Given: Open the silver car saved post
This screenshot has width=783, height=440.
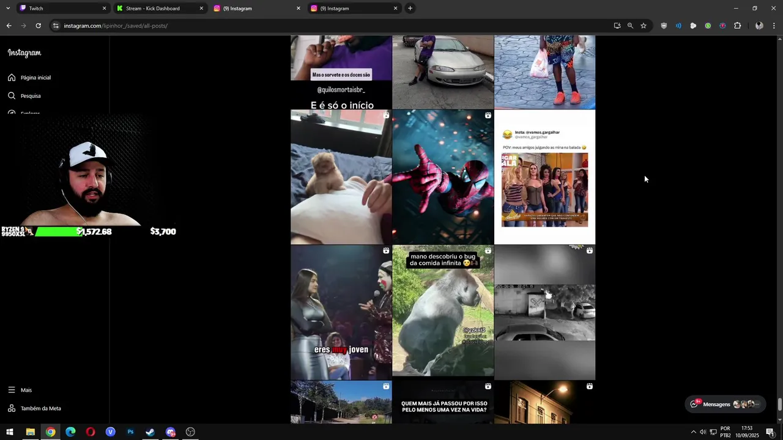Looking at the screenshot, I should coord(443,72).
